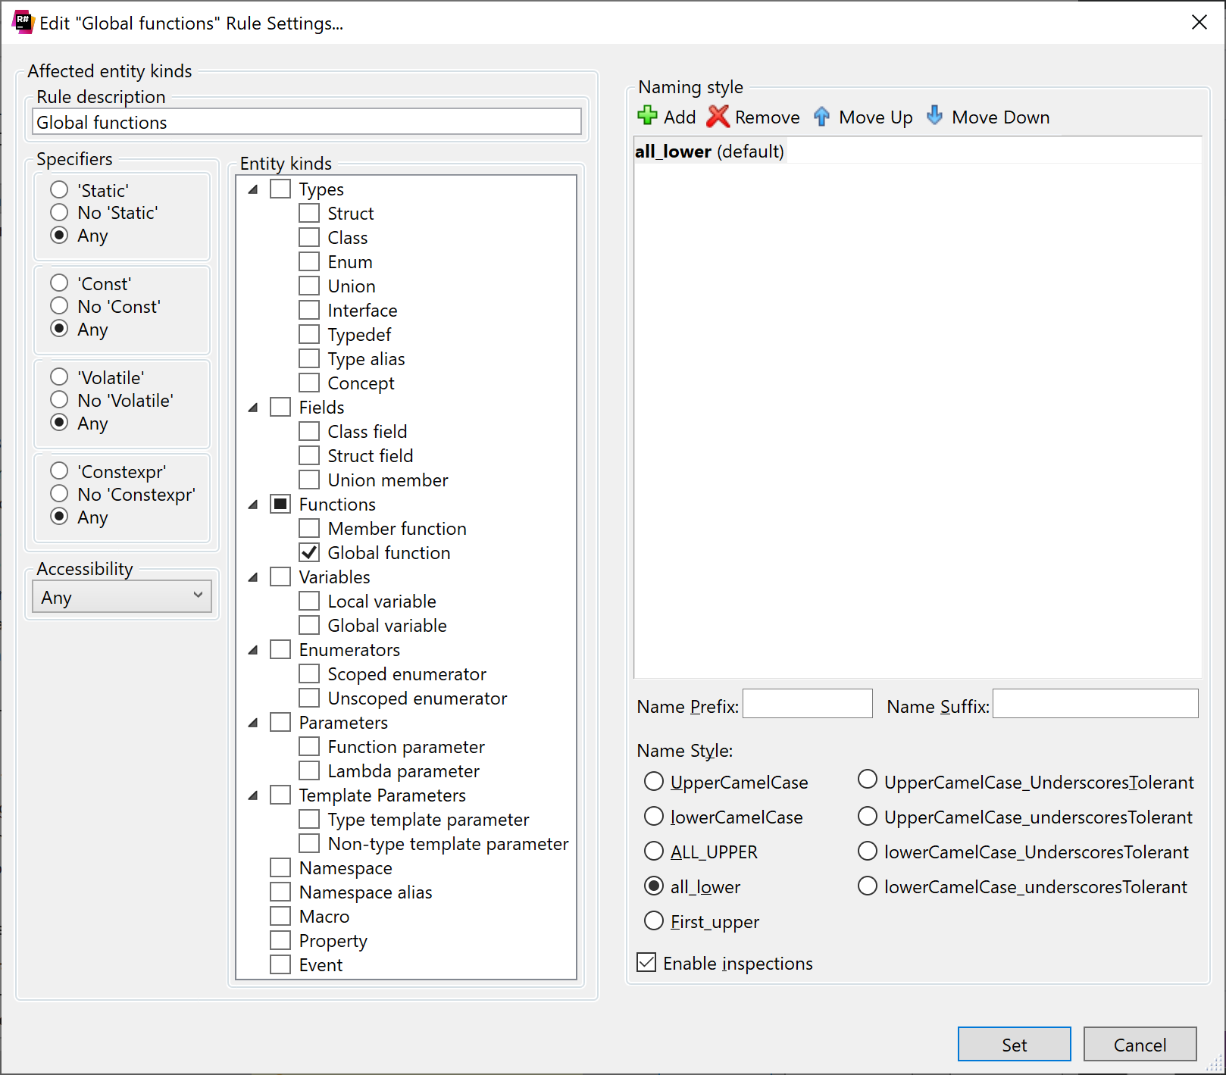Screen dimensions: 1226x1075
Task: Select No 'Const' specifier
Action: click(60, 306)
